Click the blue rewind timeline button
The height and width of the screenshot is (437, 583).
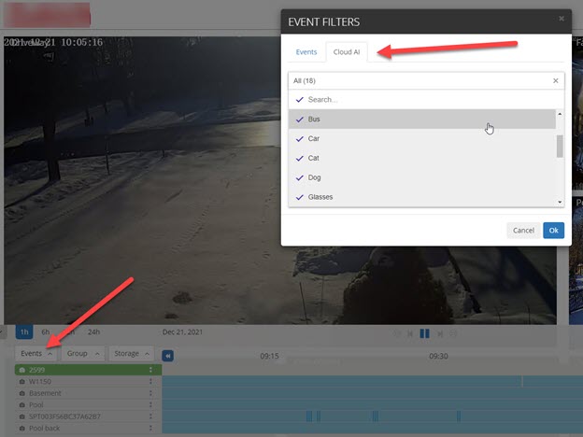[167, 356]
